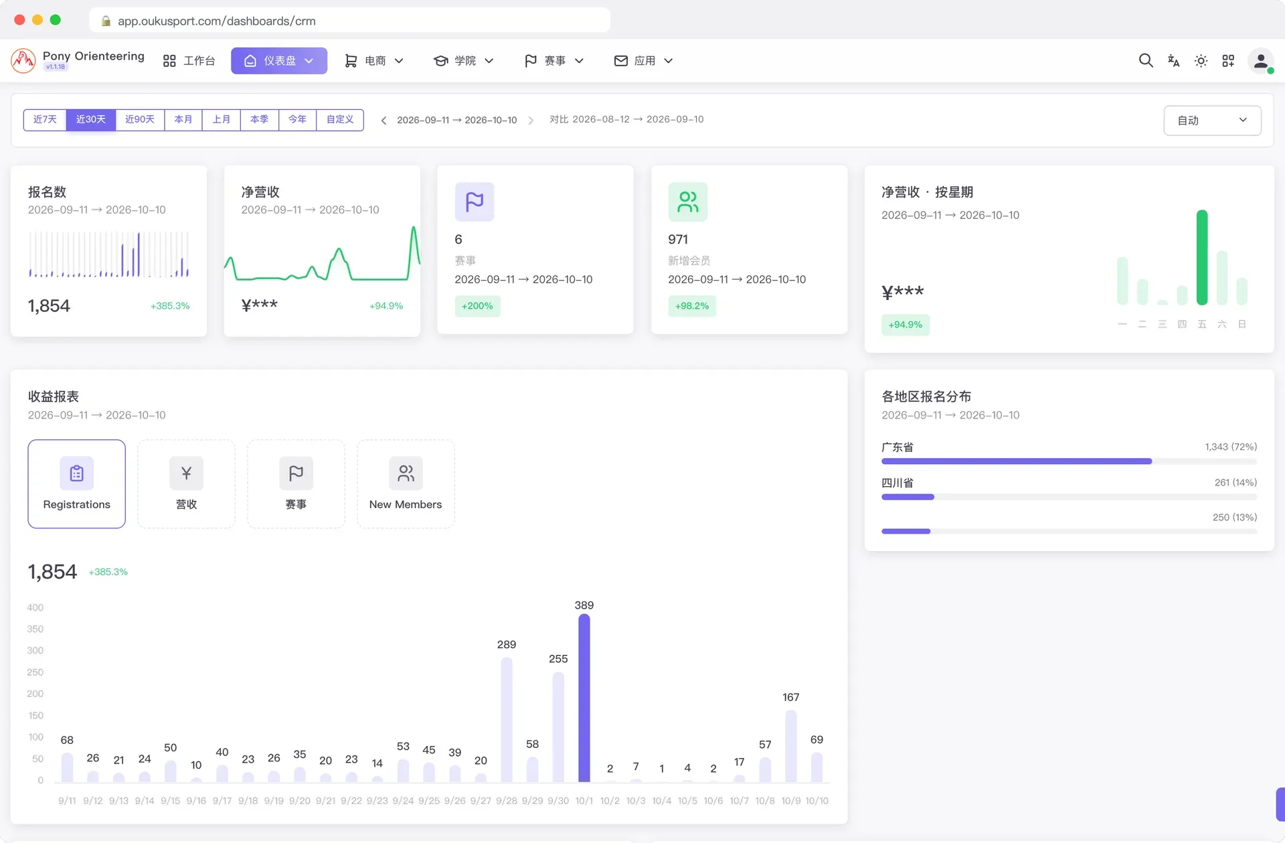
Task: Expand the 应用 menu
Action: (643, 61)
